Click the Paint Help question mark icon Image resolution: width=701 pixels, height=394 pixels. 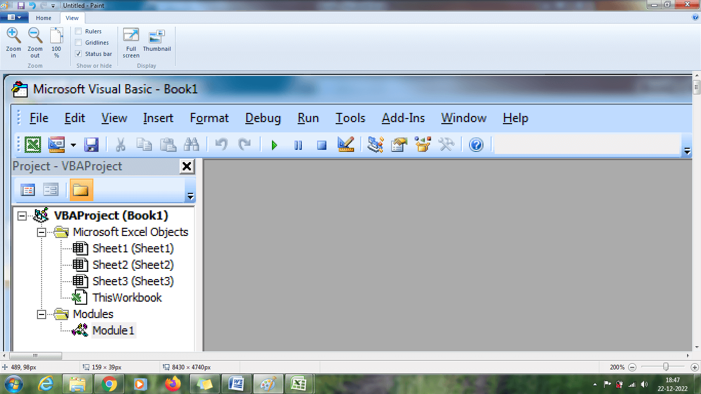pyautogui.click(x=695, y=17)
